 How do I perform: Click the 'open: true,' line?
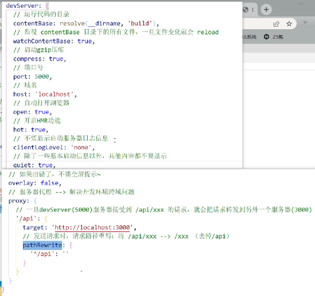(32, 112)
